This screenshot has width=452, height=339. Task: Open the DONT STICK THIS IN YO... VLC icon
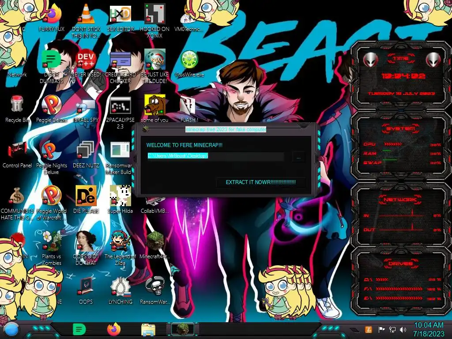pos(86,14)
